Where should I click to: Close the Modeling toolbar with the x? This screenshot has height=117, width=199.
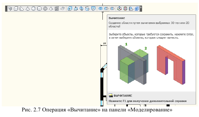coord(141,7)
